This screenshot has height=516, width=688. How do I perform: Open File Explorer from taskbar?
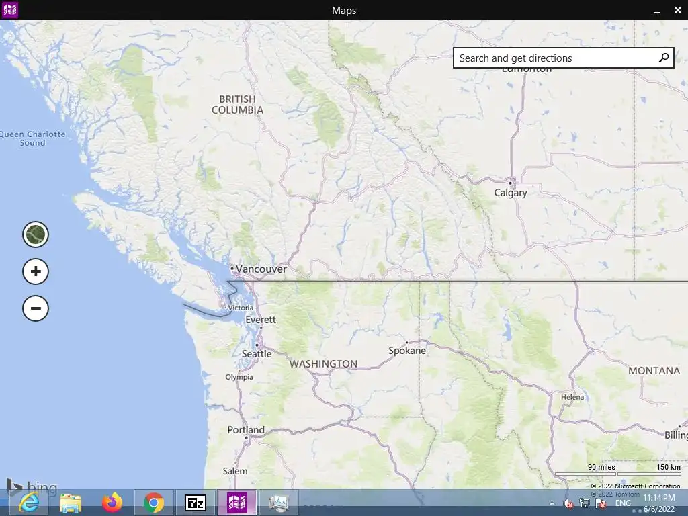[70, 503]
